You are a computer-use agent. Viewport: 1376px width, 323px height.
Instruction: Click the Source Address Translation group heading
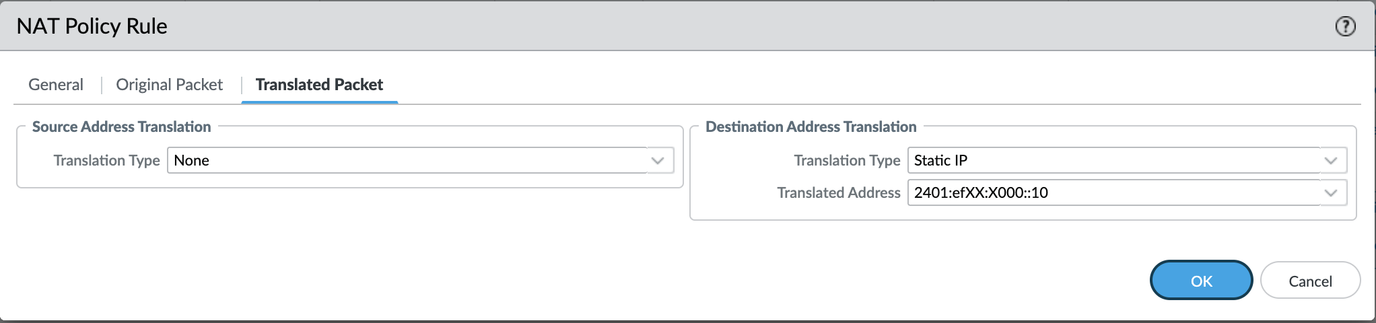(121, 127)
